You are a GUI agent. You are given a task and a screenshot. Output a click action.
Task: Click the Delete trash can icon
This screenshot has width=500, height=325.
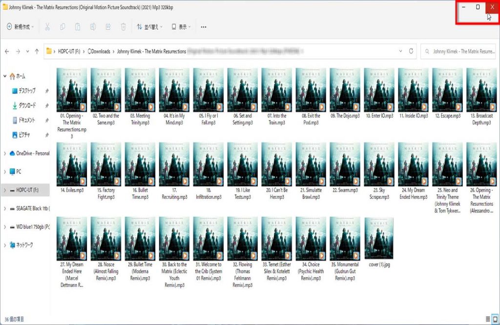coord(124,27)
